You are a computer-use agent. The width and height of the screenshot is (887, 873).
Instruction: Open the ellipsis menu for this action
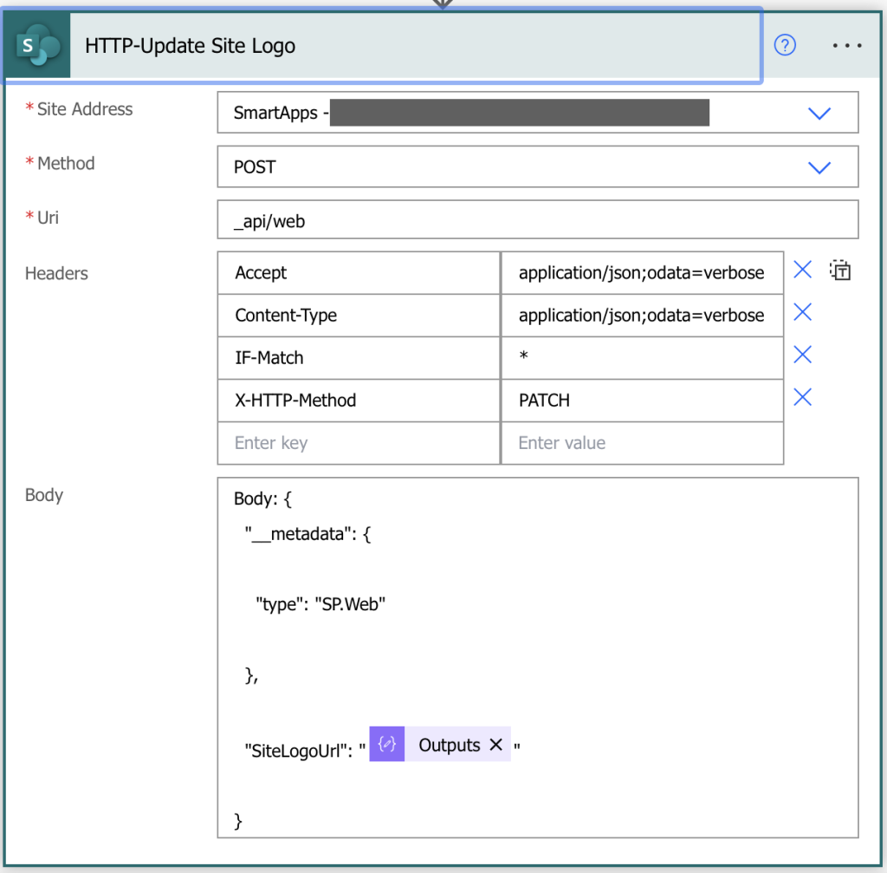tap(846, 45)
